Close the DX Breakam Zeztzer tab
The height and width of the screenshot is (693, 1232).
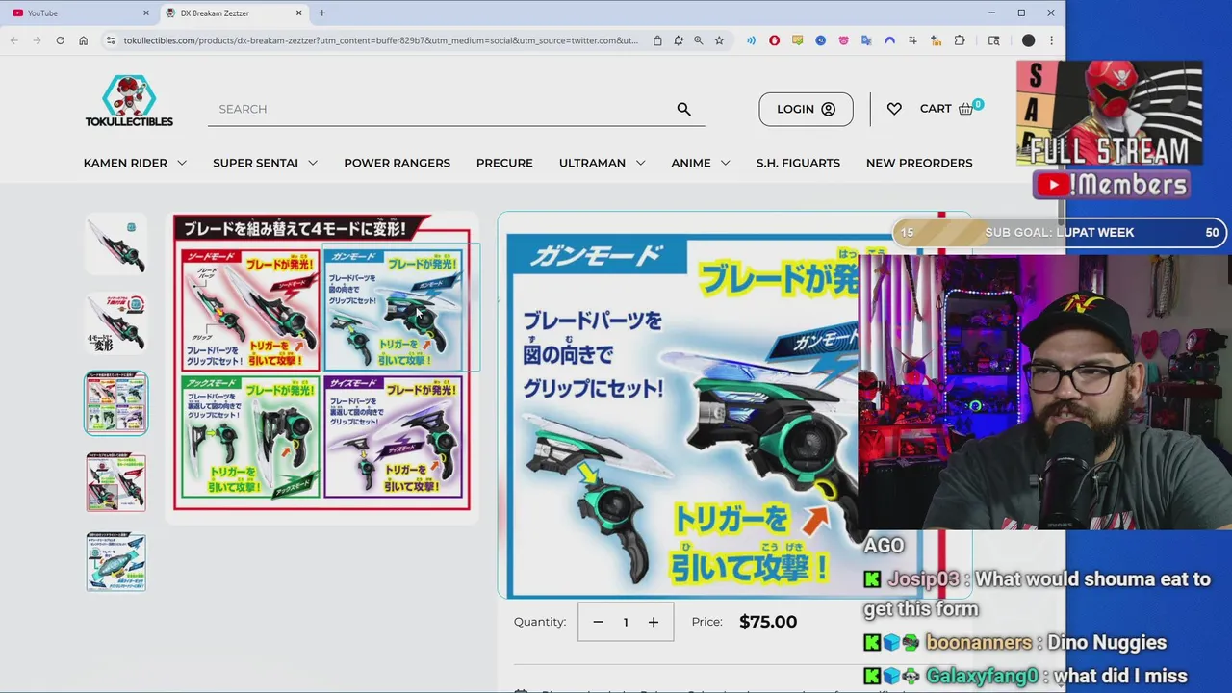(x=299, y=13)
